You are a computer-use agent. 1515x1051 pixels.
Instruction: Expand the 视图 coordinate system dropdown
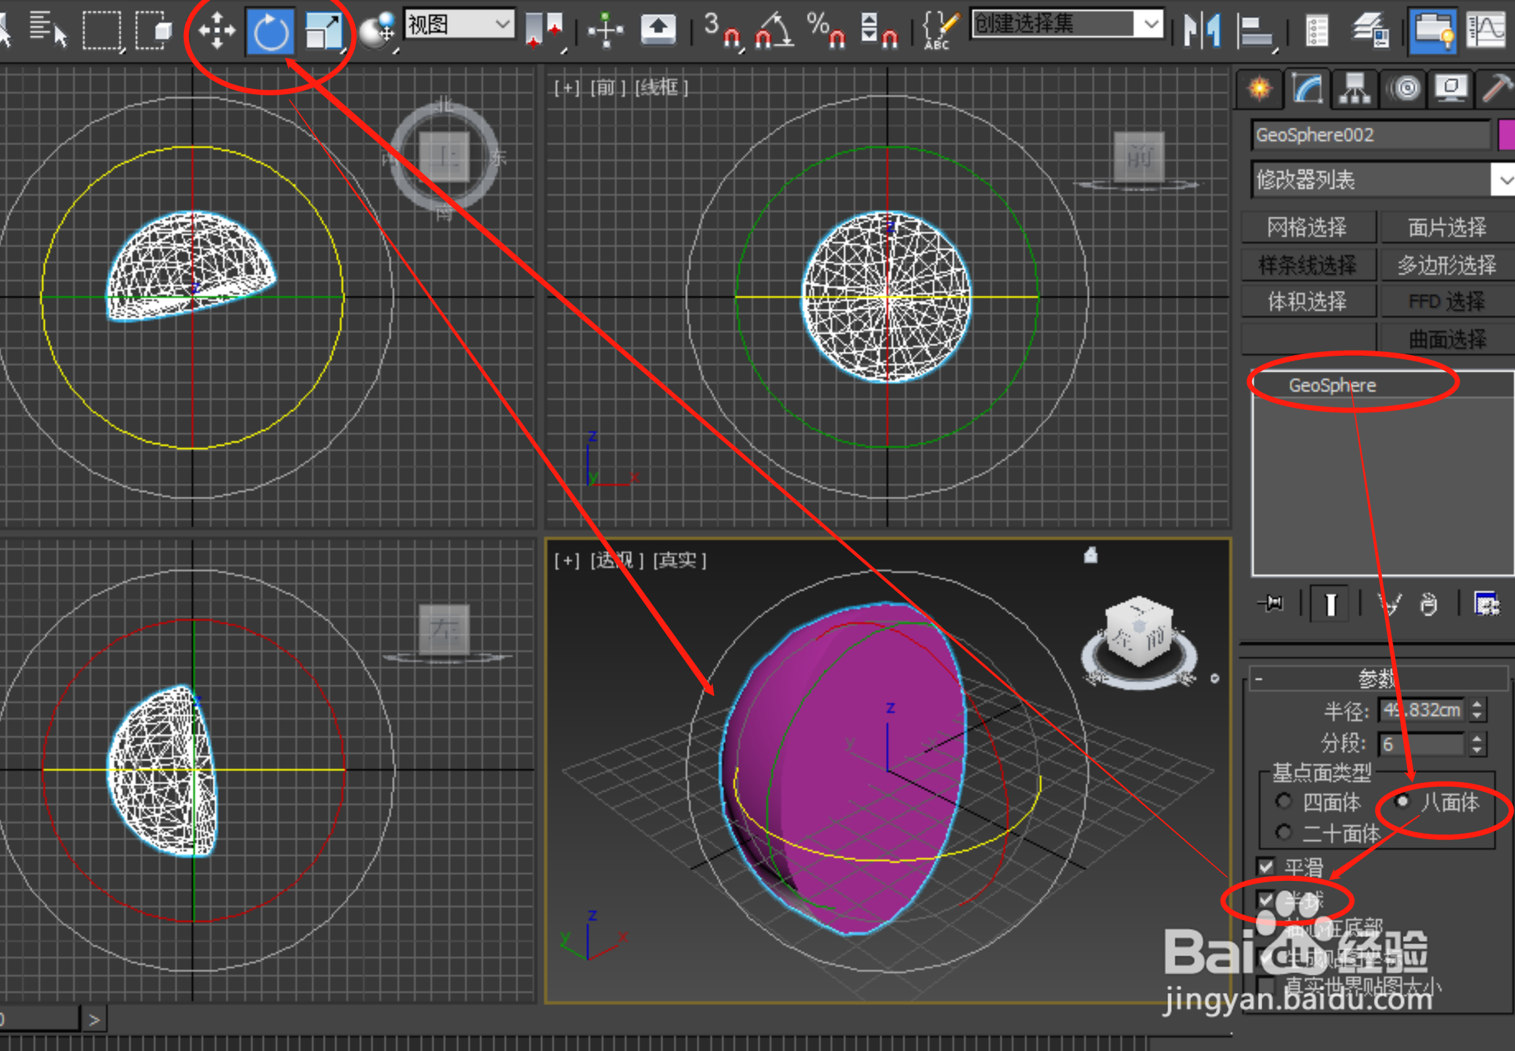click(502, 25)
